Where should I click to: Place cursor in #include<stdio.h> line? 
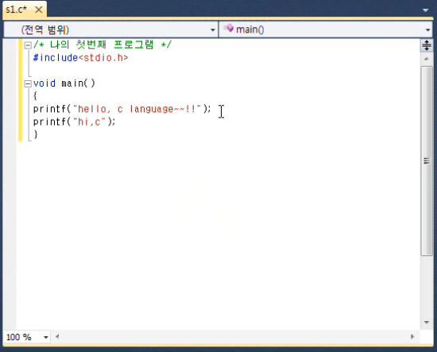[81, 58]
